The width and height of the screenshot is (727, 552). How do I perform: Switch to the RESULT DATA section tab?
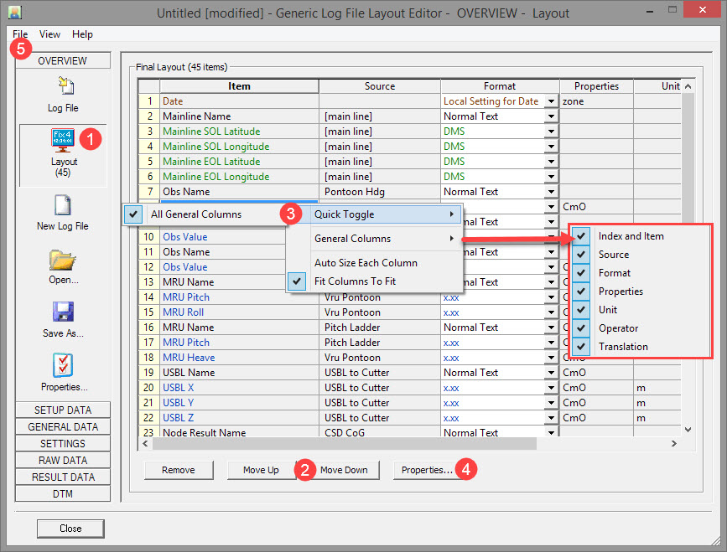pyautogui.click(x=63, y=477)
